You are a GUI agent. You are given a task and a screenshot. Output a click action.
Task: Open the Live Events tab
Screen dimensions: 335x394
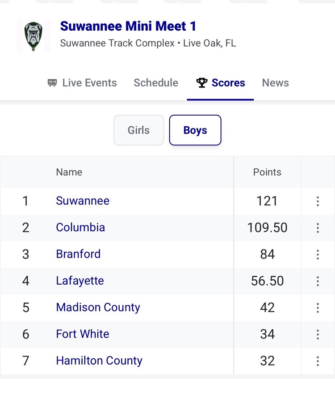82,83
